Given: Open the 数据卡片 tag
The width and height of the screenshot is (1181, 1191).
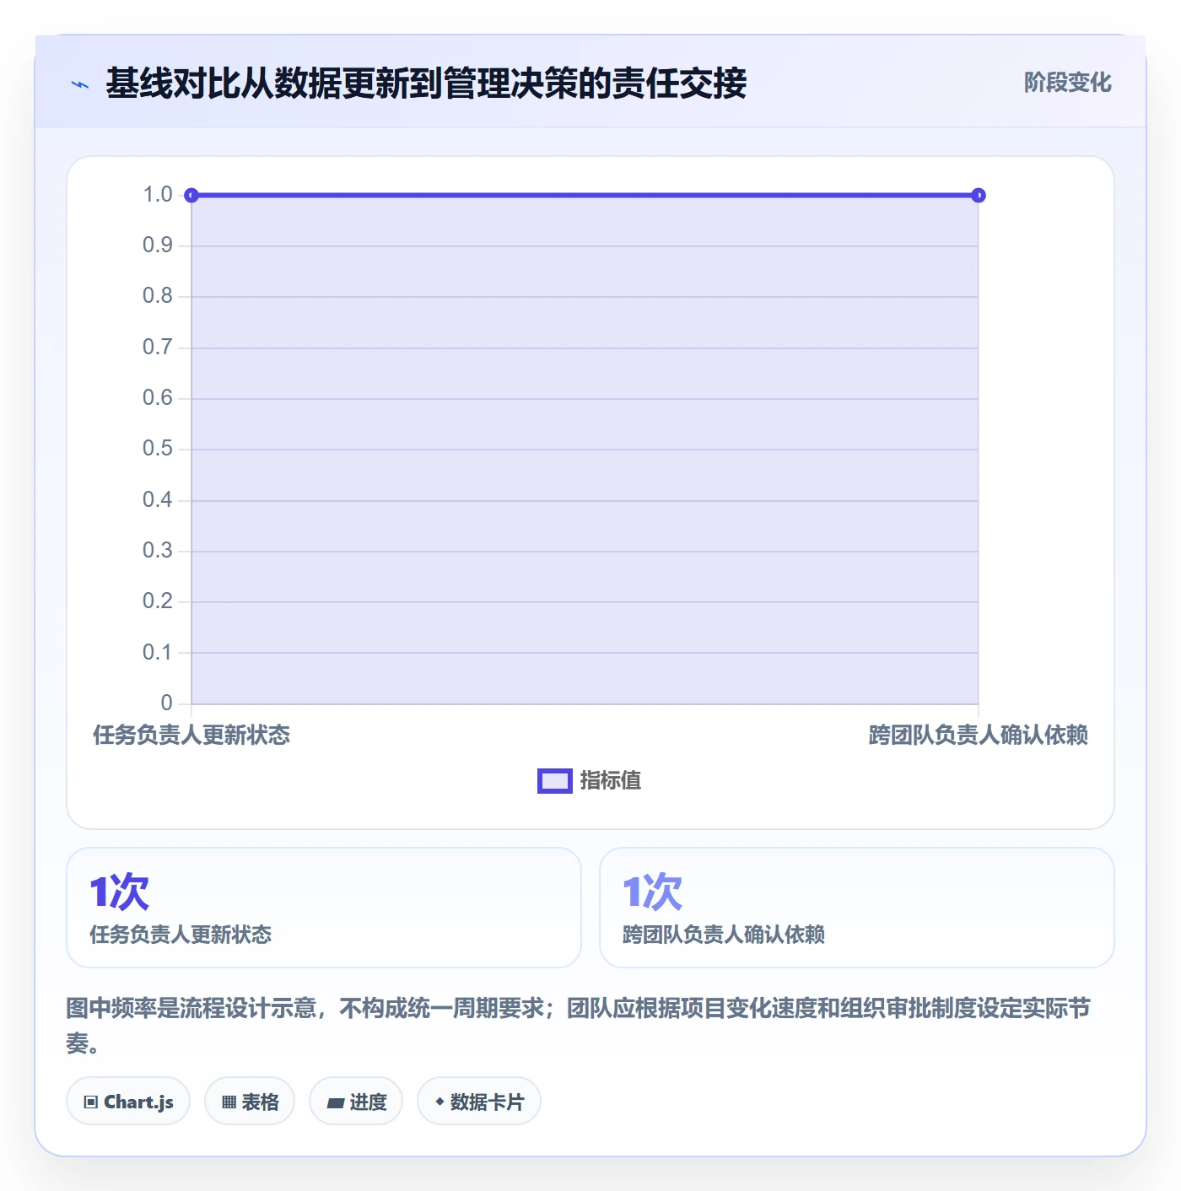Looking at the screenshot, I should [x=479, y=1102].
